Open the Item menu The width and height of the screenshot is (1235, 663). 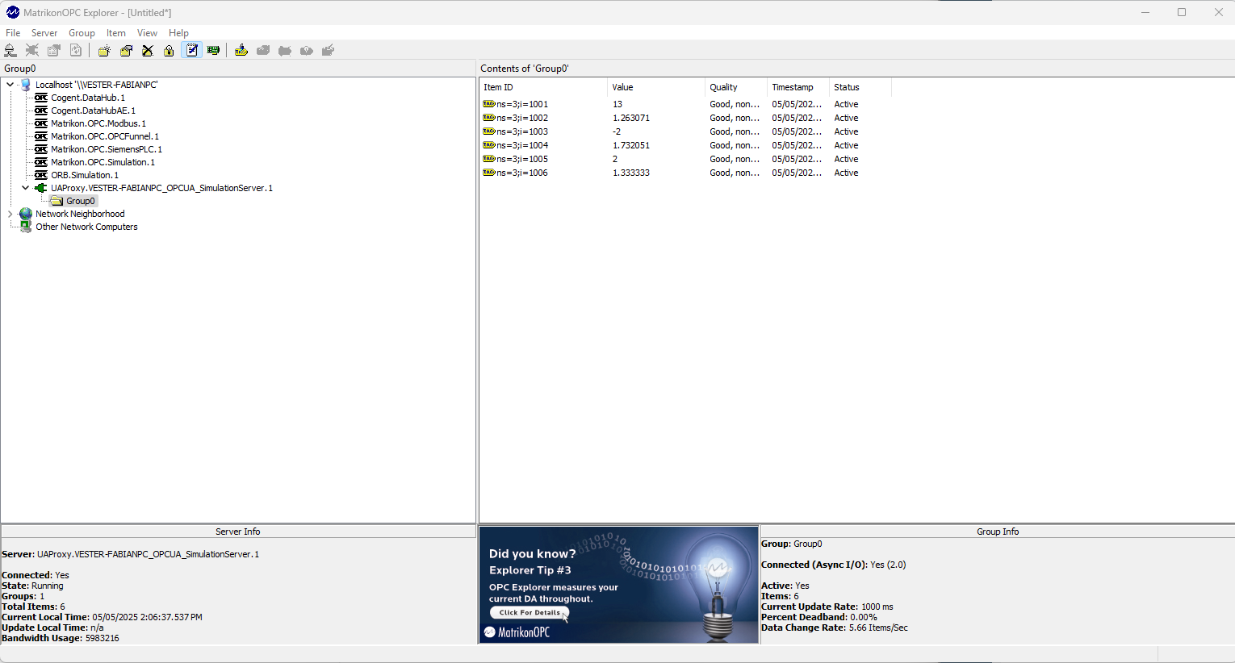point(116,33)
